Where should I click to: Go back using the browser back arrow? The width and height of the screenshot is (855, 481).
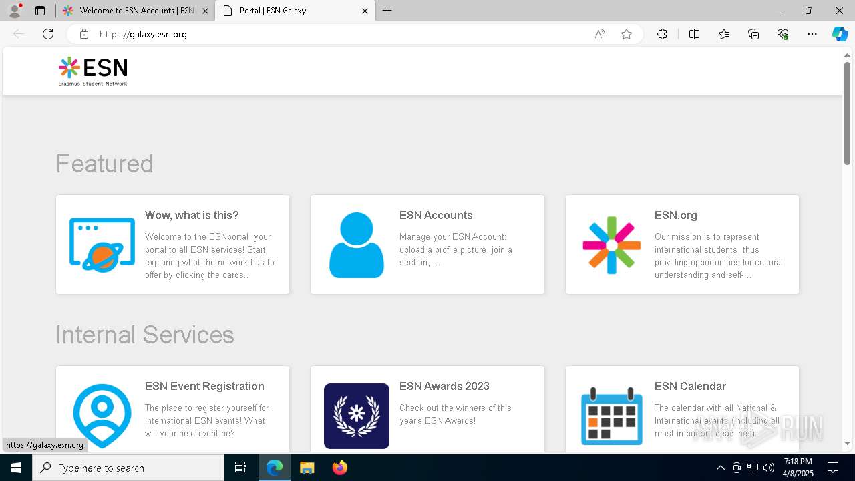click(19, 34)
